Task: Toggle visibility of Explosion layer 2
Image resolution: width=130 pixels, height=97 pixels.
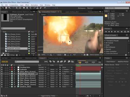Action: 2,70
